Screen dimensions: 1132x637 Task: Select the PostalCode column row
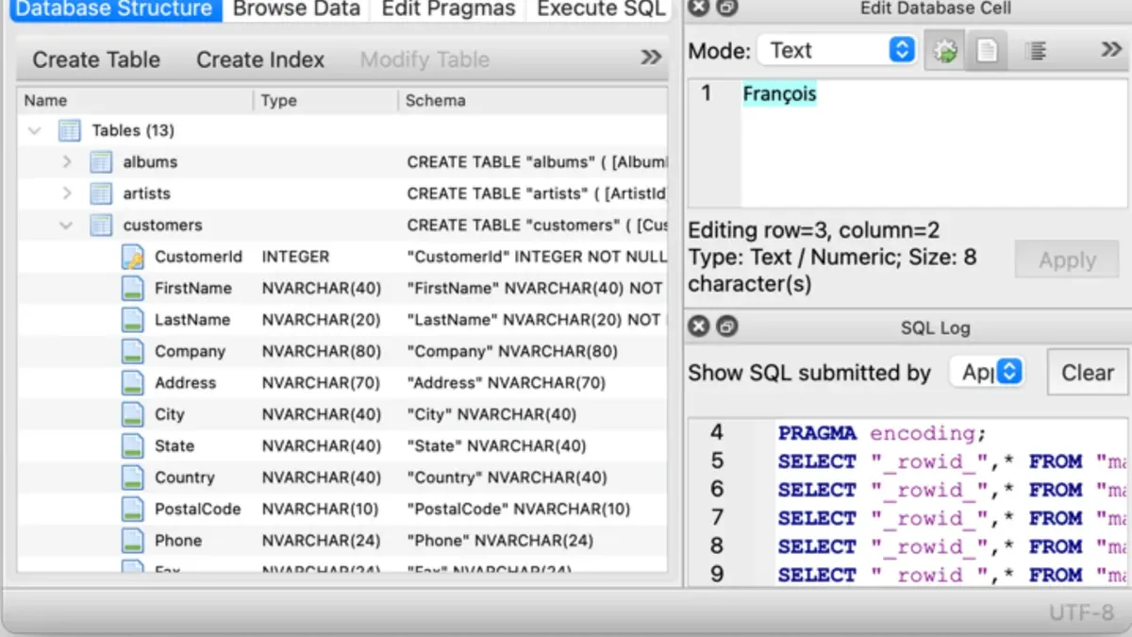[x=342, y=510]
